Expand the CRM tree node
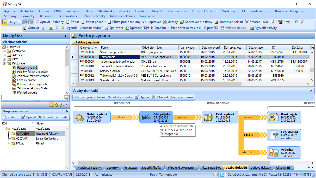 click(4, 59)
